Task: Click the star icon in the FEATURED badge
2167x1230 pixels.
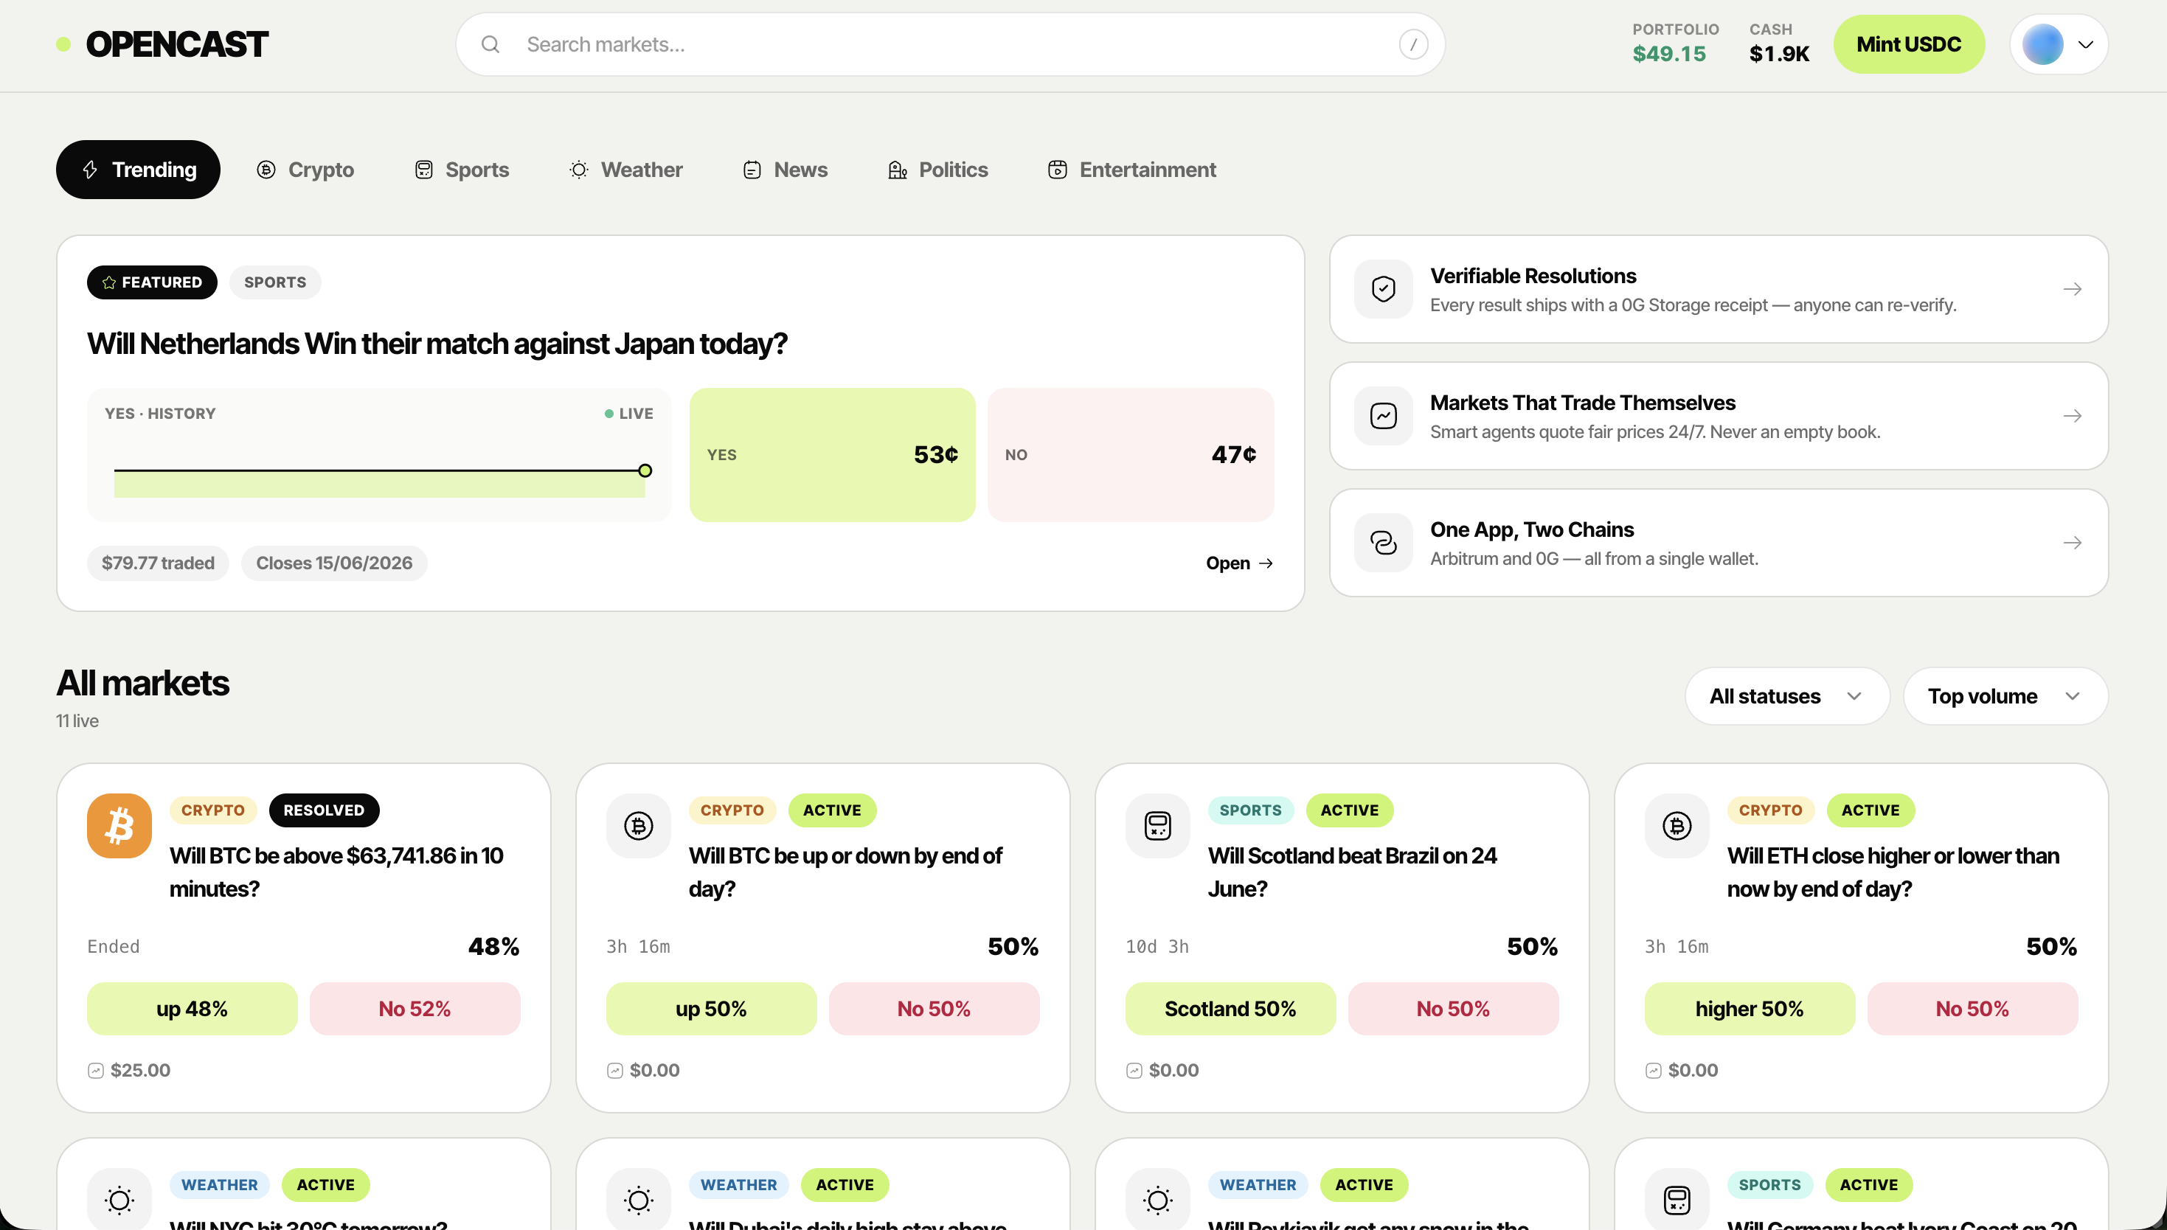Action: pyautogui.click(x=109, y=282)
